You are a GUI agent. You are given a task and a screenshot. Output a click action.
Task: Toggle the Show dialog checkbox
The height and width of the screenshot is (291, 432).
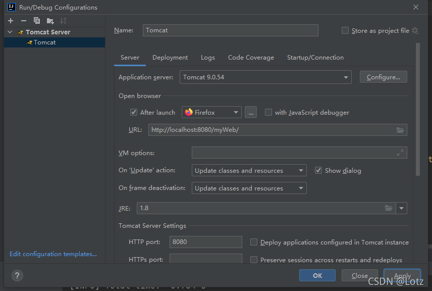(318, 170)
